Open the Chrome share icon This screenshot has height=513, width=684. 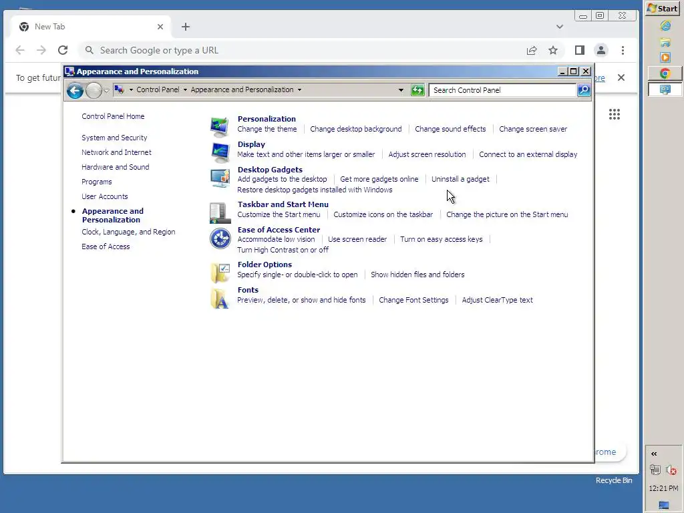click(x=531, y=50)
